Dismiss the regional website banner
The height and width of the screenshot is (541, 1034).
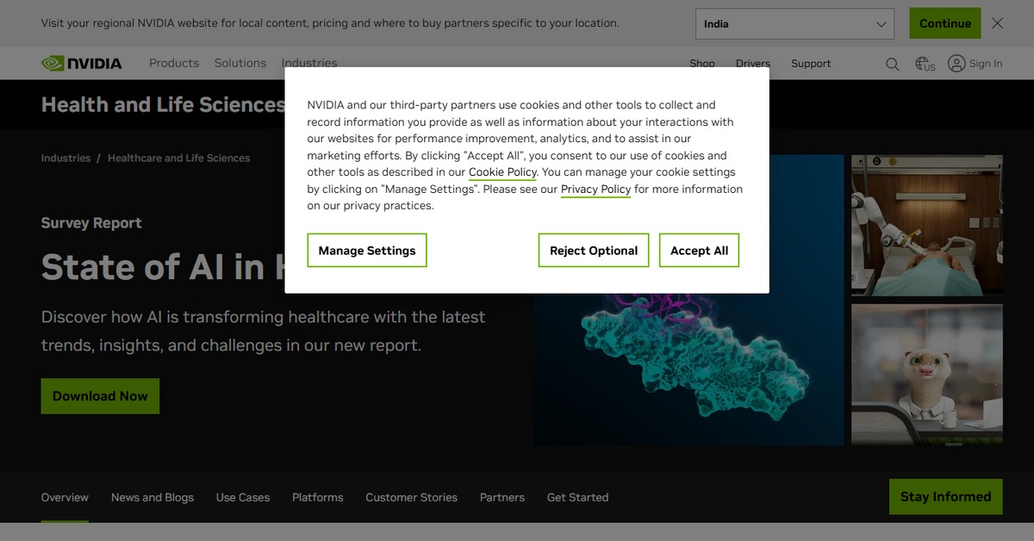pyautogui.click(x=997, y=23)
